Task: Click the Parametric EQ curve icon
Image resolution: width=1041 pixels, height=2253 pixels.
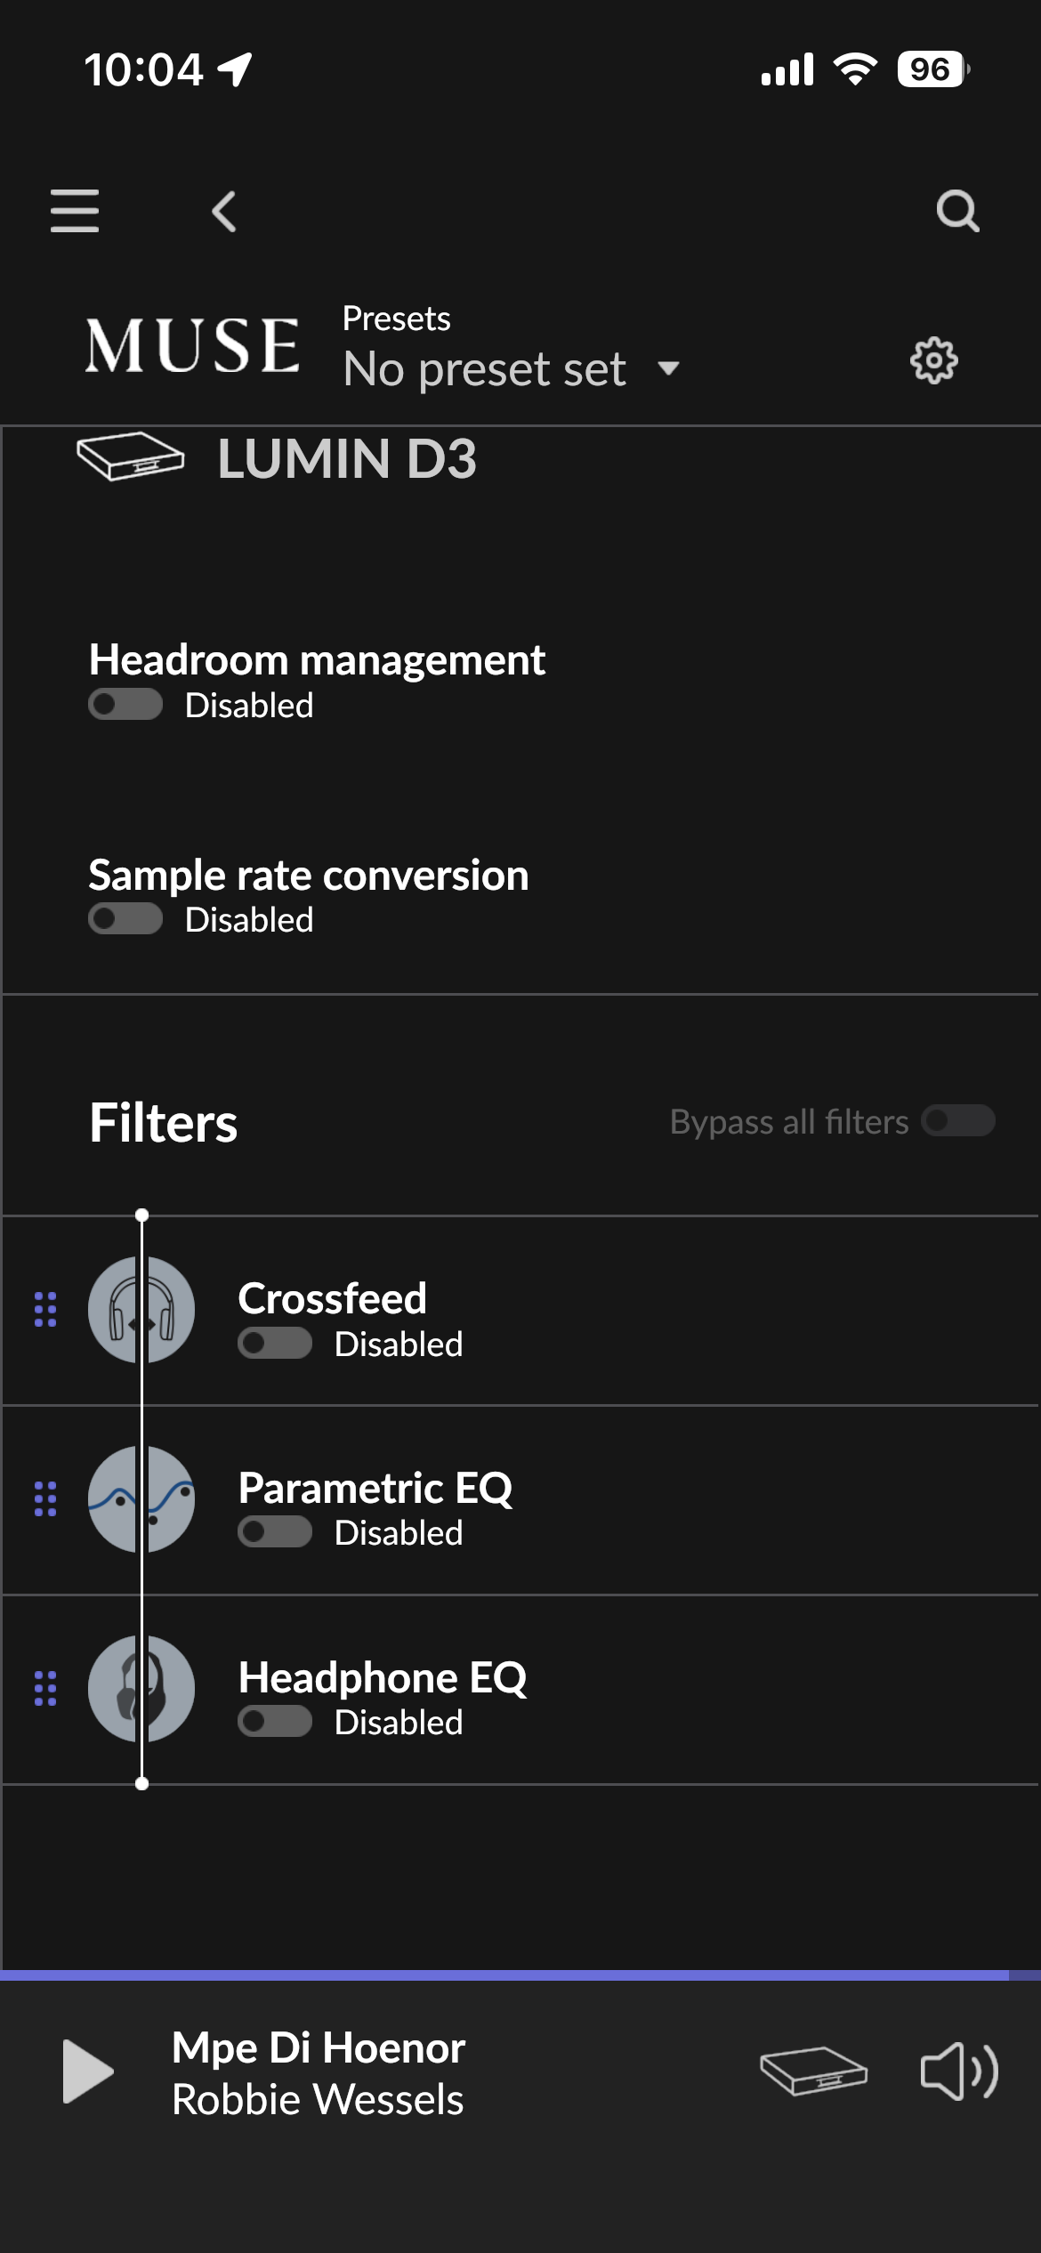Action: pos(141,1499)
